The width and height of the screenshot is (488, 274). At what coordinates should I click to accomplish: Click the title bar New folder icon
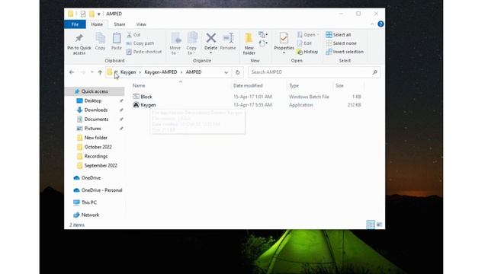91,14
